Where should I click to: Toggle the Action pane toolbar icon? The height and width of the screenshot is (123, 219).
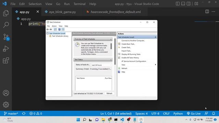[63, 29]
